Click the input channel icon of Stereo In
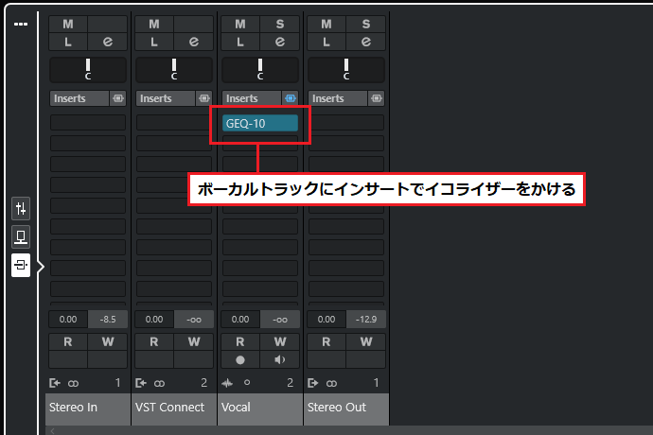Viewport: 653px width, 435px height. [55, 383]
